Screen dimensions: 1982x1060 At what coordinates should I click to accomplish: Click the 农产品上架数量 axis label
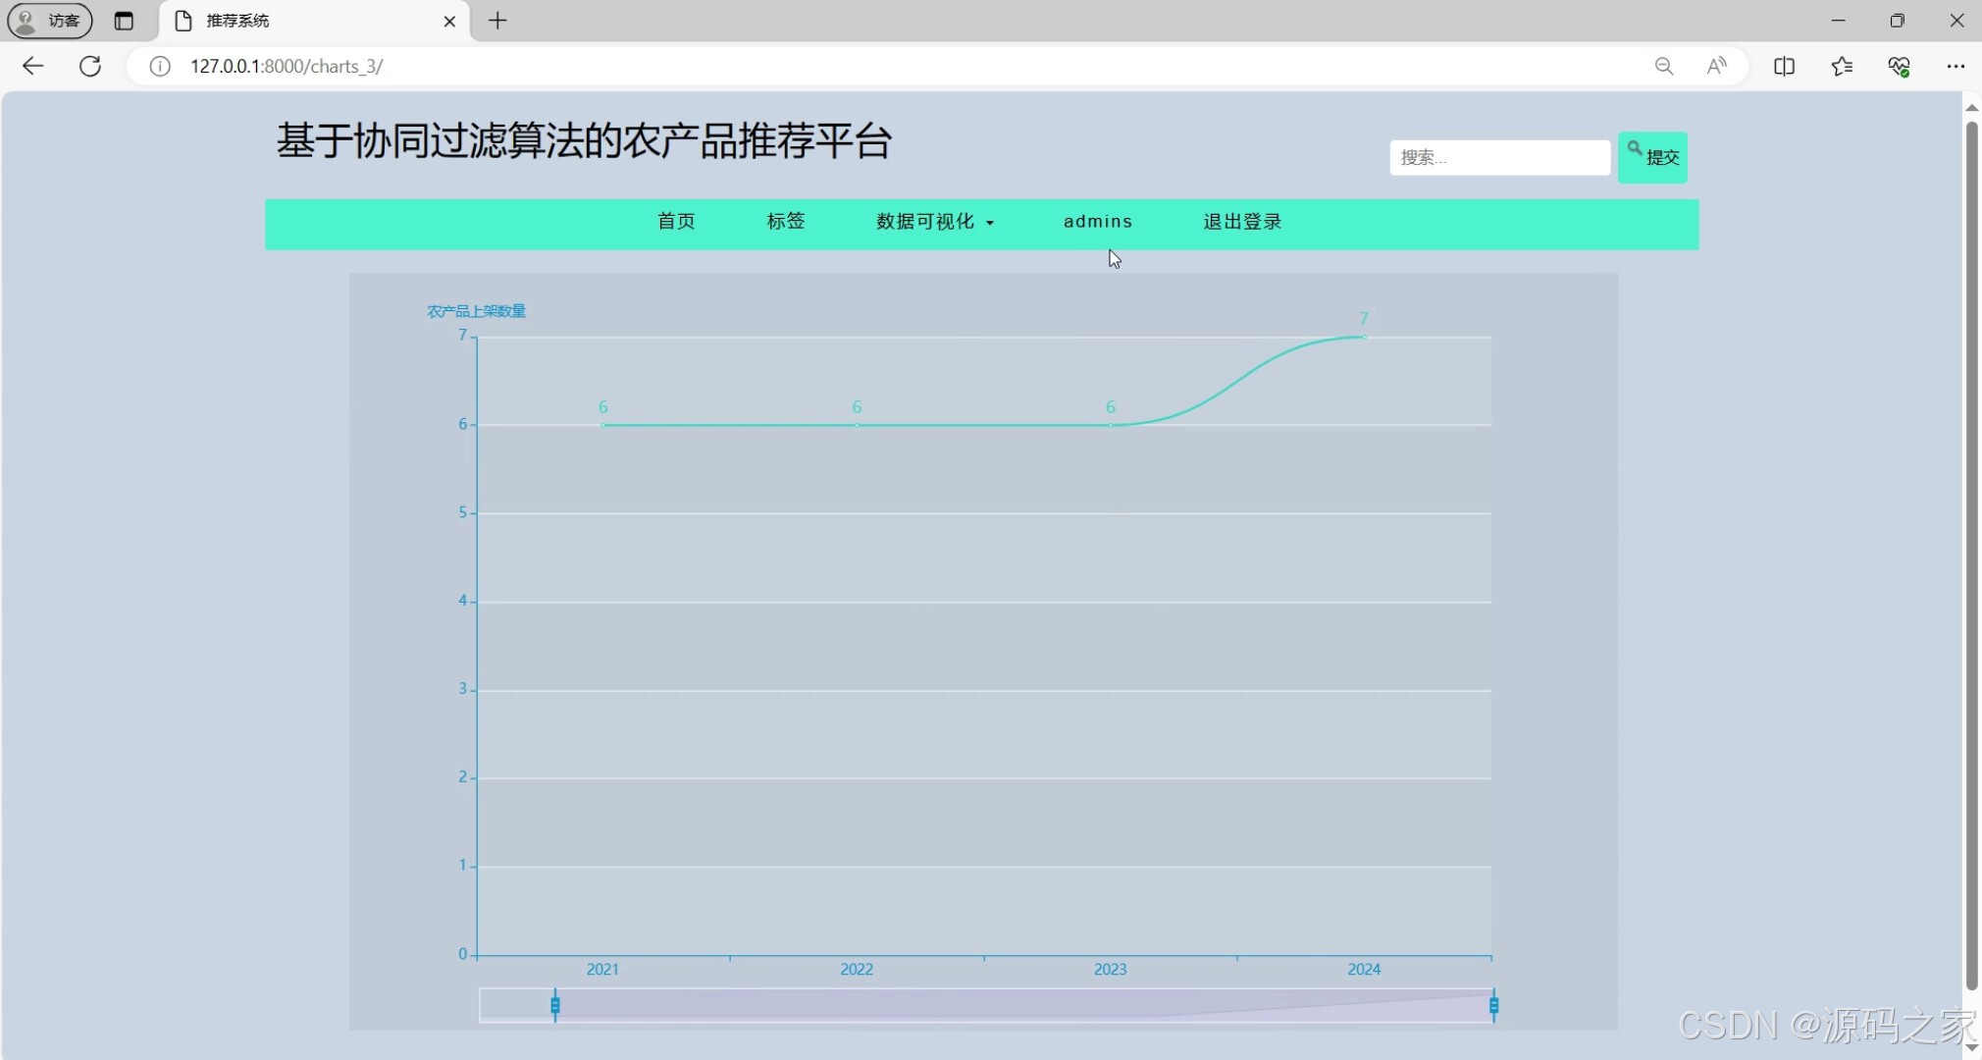pyautogui.click(x=477, y=311)
